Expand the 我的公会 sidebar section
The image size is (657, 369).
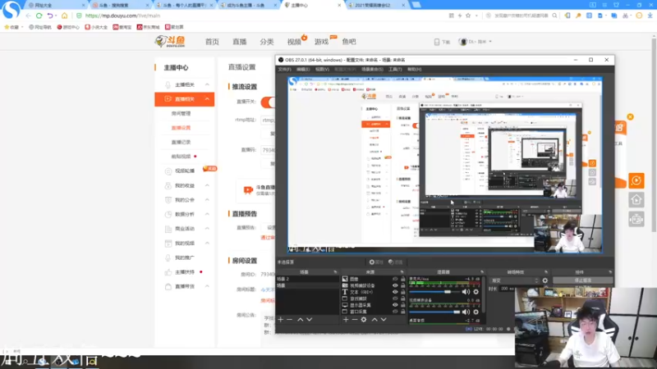207,200
